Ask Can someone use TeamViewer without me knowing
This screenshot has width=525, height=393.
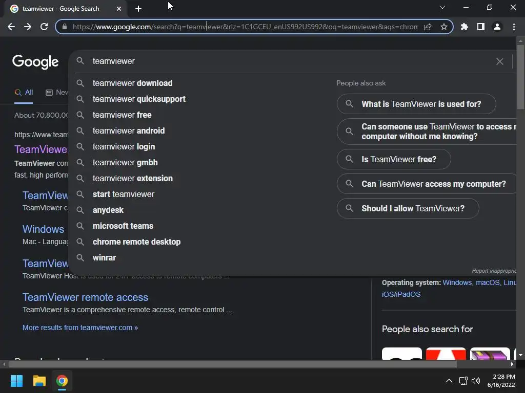(427, 132)
